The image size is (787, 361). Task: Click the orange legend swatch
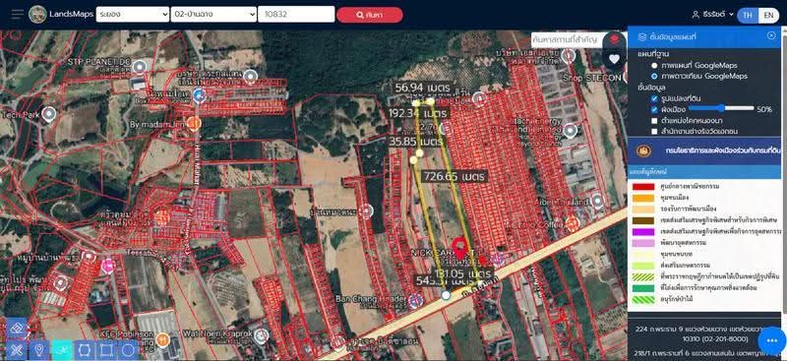(643, 198)
